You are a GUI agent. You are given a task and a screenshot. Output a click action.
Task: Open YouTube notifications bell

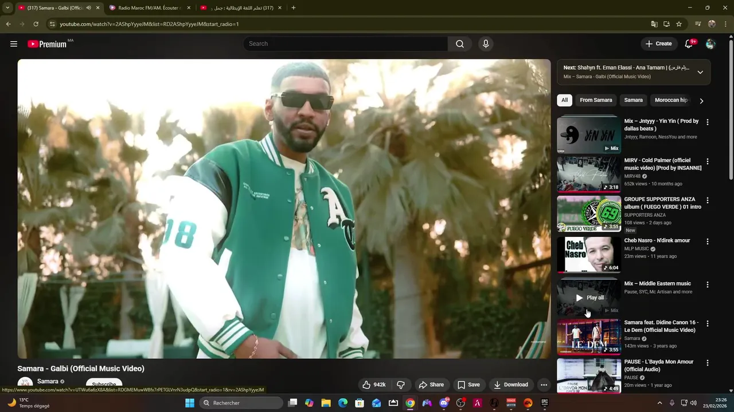pyautogui.click(x=689, y=43)
